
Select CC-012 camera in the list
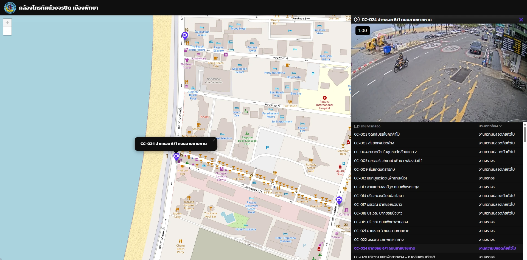pos(380,178)
